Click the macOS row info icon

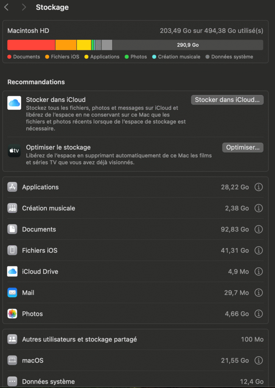(x=258, y=360)
